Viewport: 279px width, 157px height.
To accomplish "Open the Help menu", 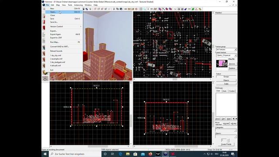I will click(x=95, y=5).
